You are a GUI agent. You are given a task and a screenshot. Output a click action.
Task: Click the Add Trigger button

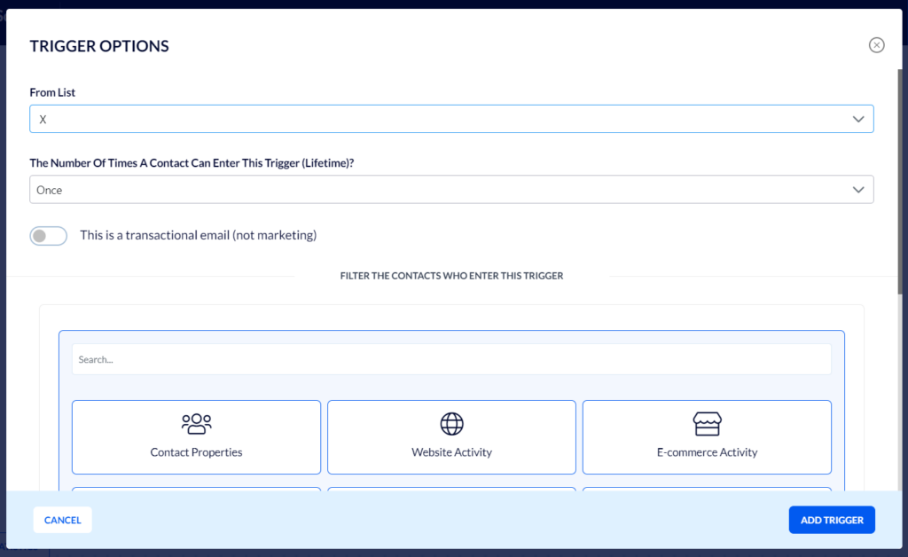coord(832,520)
